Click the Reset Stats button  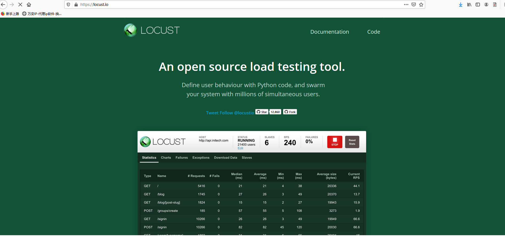point(352,142)
